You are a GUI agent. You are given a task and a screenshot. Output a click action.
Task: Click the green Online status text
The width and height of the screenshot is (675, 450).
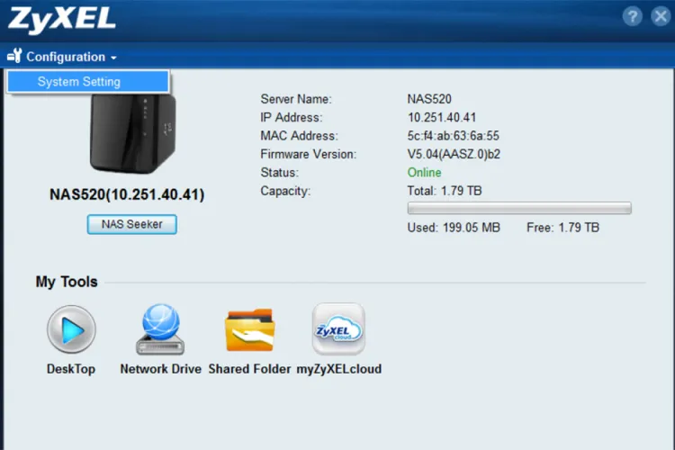point(424,173)
